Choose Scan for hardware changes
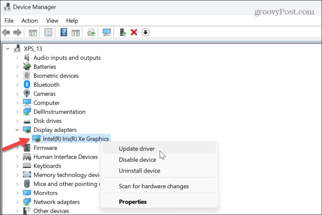This screenshot has width=322, height=215. click(159, 186)
